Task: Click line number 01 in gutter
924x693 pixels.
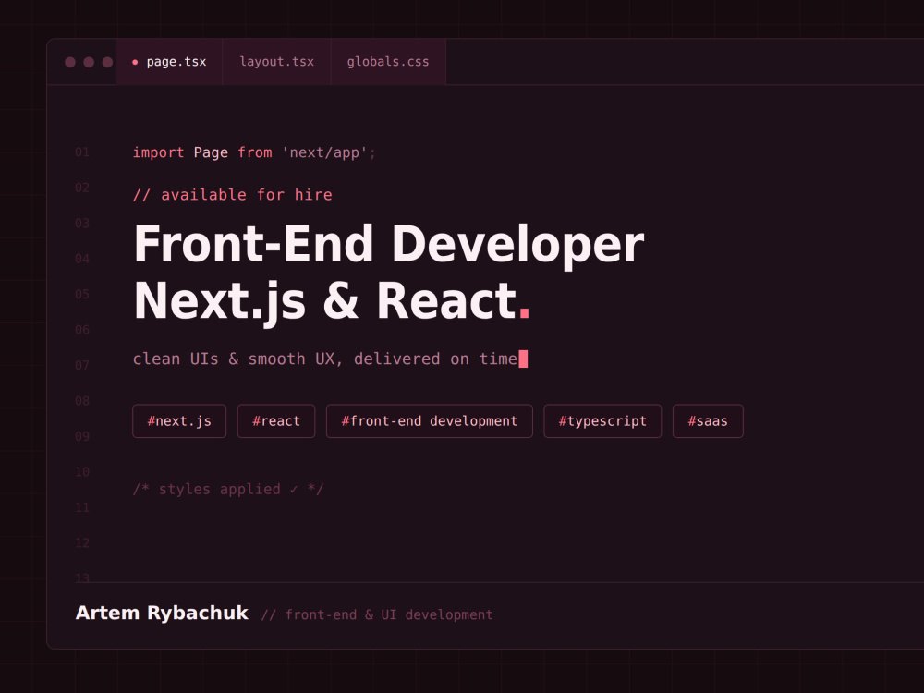Action: [x=82, y=152]
